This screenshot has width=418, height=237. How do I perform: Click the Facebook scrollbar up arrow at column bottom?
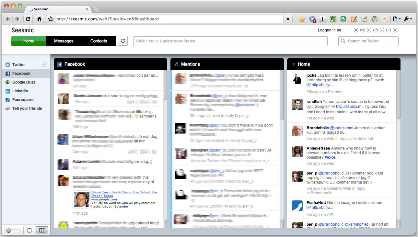tap(165, 221)
